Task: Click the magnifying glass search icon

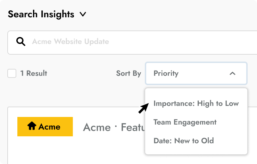Action: point(21,42)
